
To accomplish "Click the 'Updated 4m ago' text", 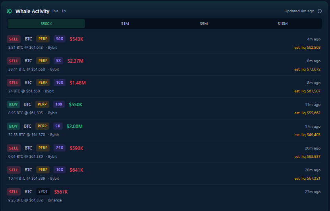I will (x=299, y=11).
